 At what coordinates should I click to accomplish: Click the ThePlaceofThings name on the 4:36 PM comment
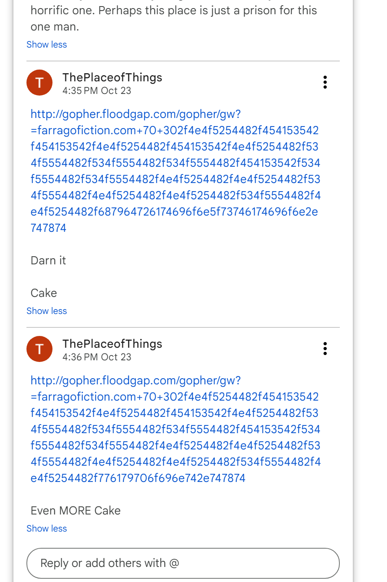coord(112,344)
